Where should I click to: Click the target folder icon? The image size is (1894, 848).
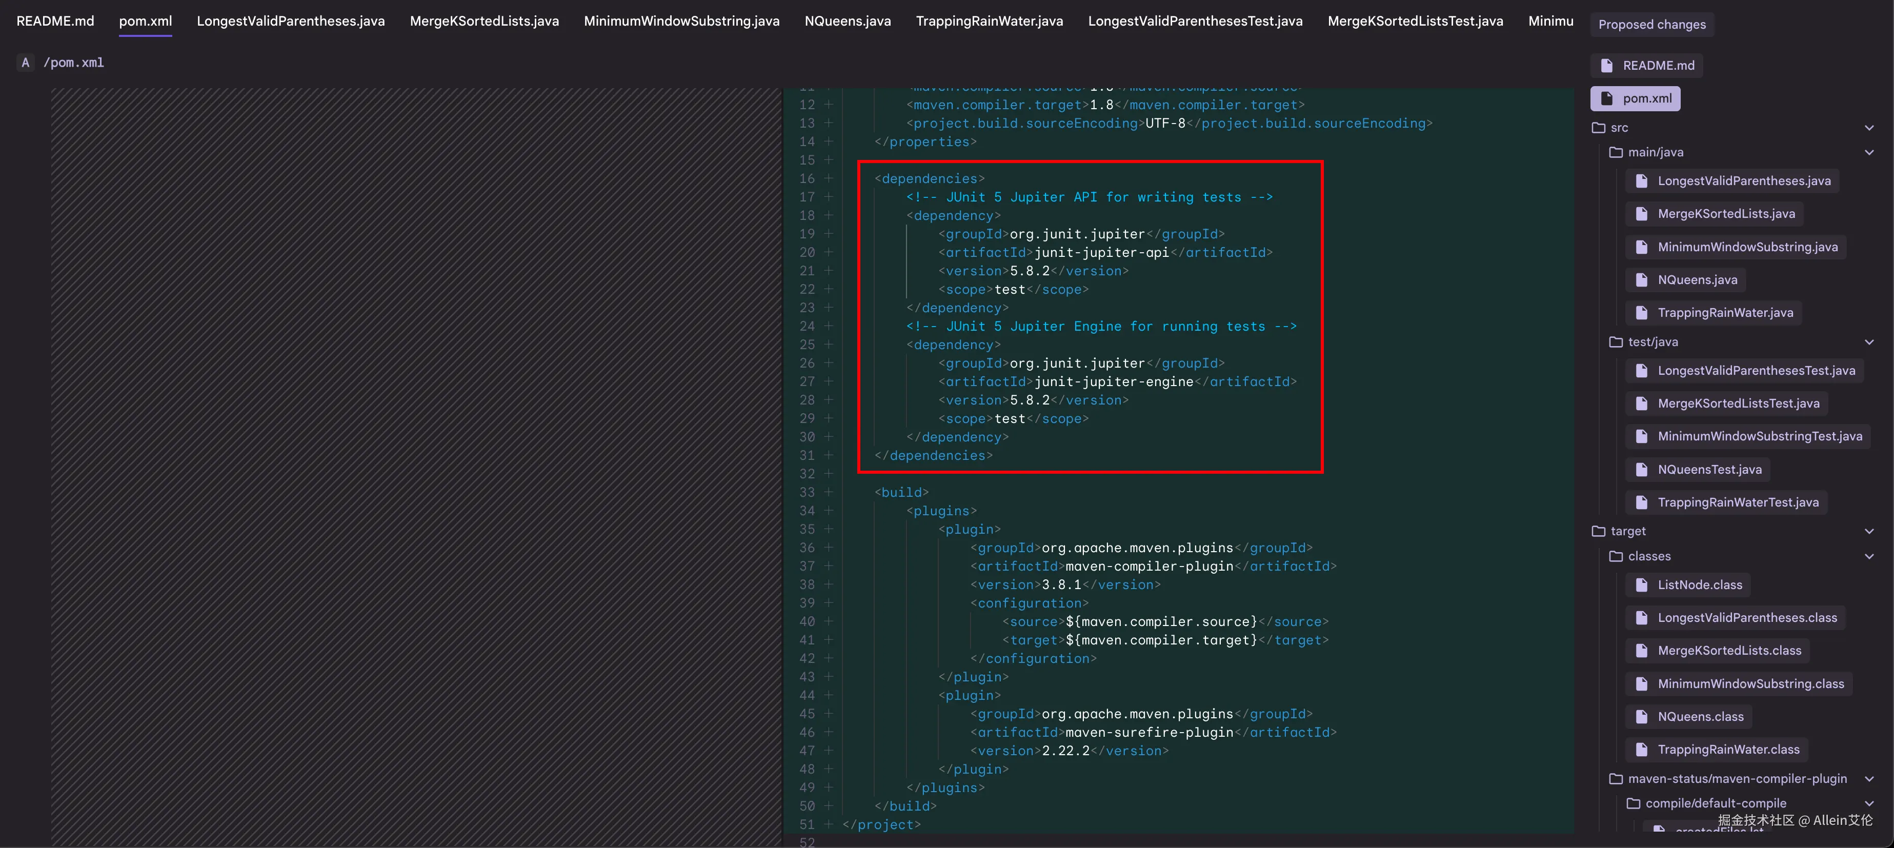1599,531
